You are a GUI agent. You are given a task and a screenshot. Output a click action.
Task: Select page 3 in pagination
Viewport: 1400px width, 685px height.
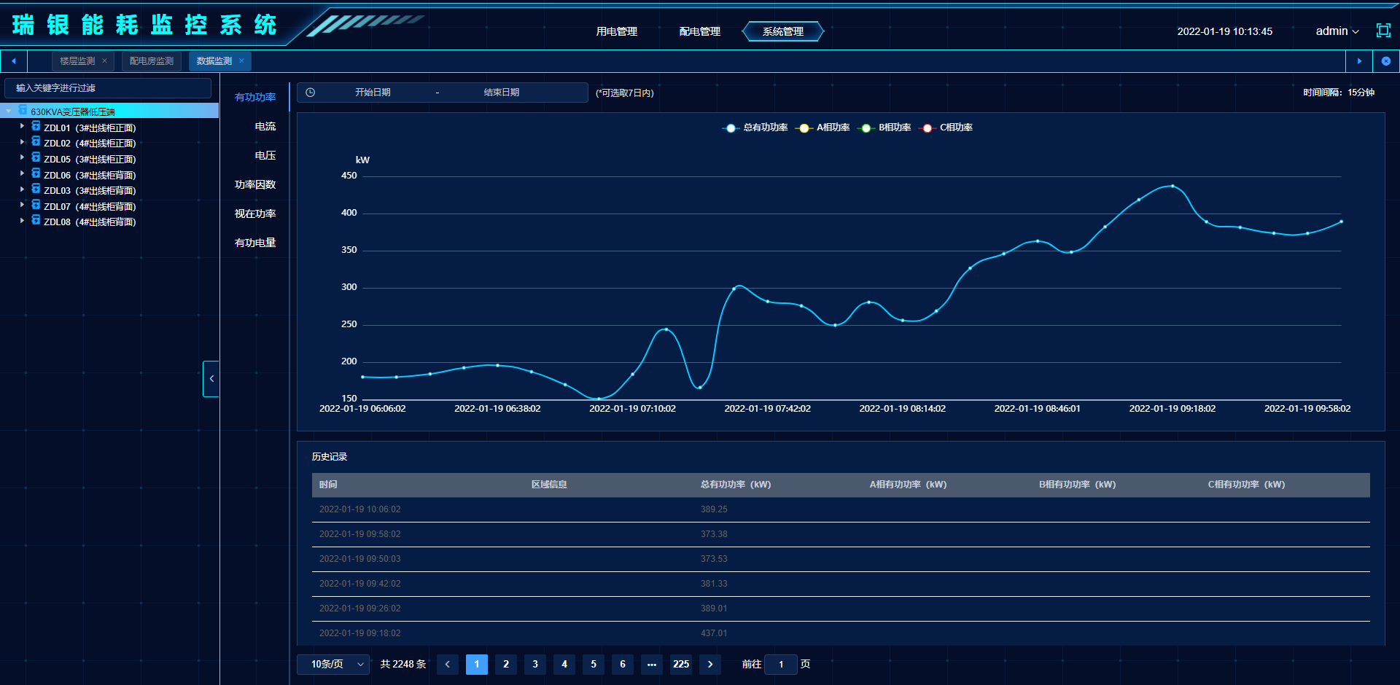click(534, 664)
